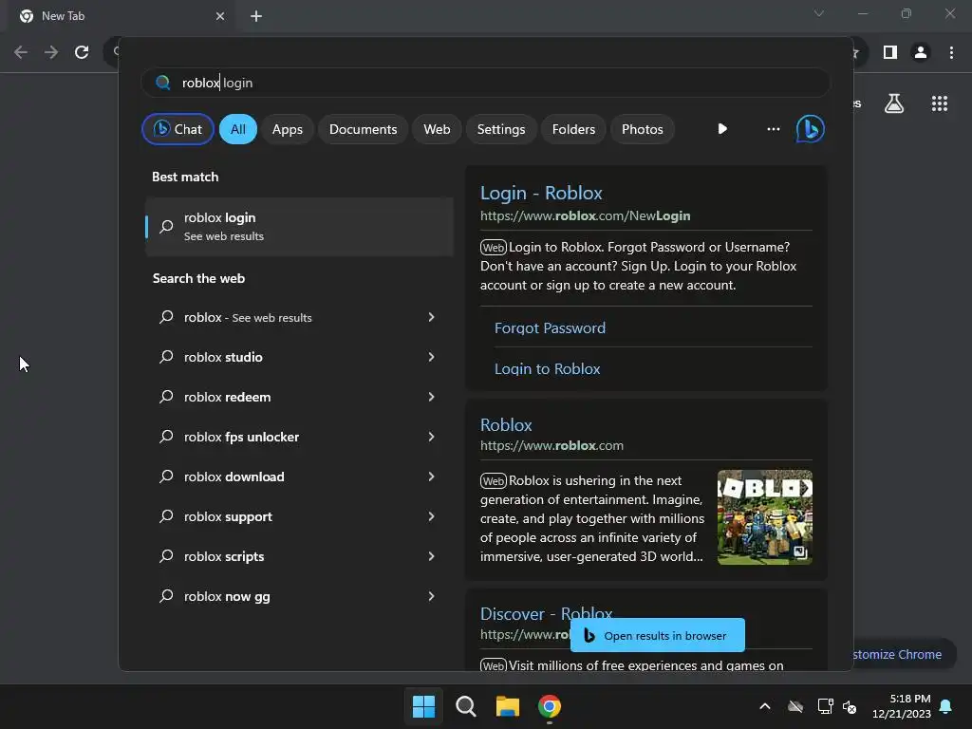Switch to Chrome from the taskbar

click(x=550, y=706)
